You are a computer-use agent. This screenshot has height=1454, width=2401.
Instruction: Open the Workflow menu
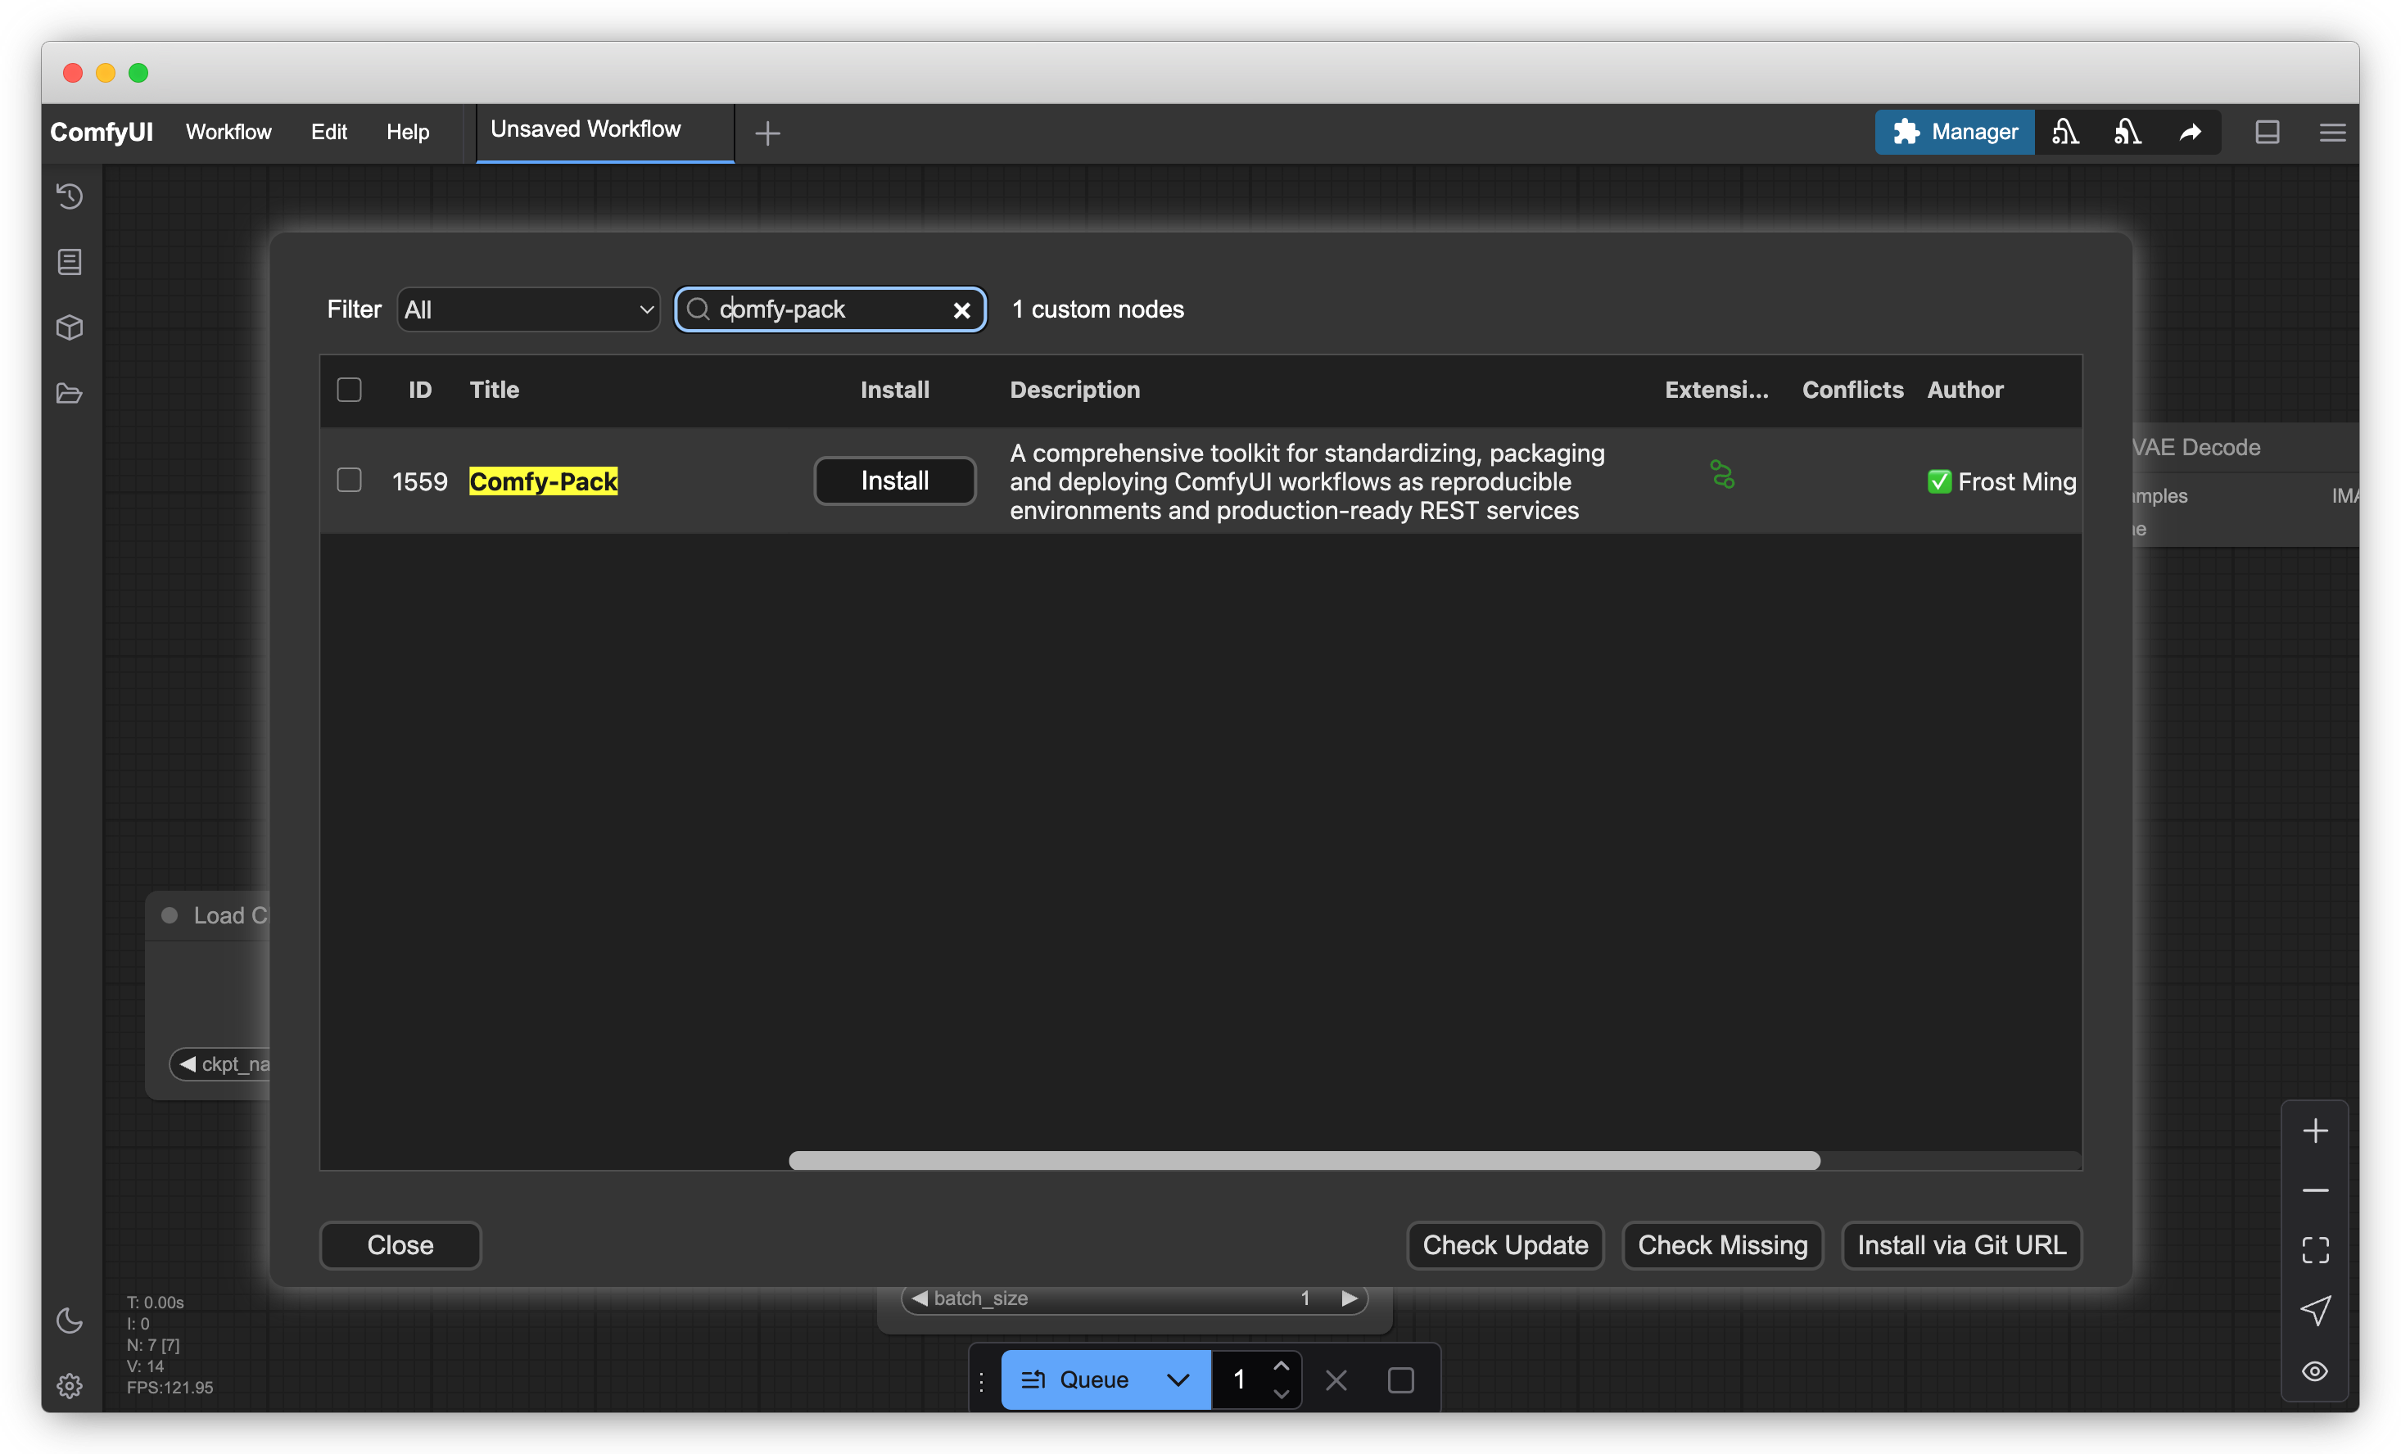pyautogui.click(x=228, y=132)
